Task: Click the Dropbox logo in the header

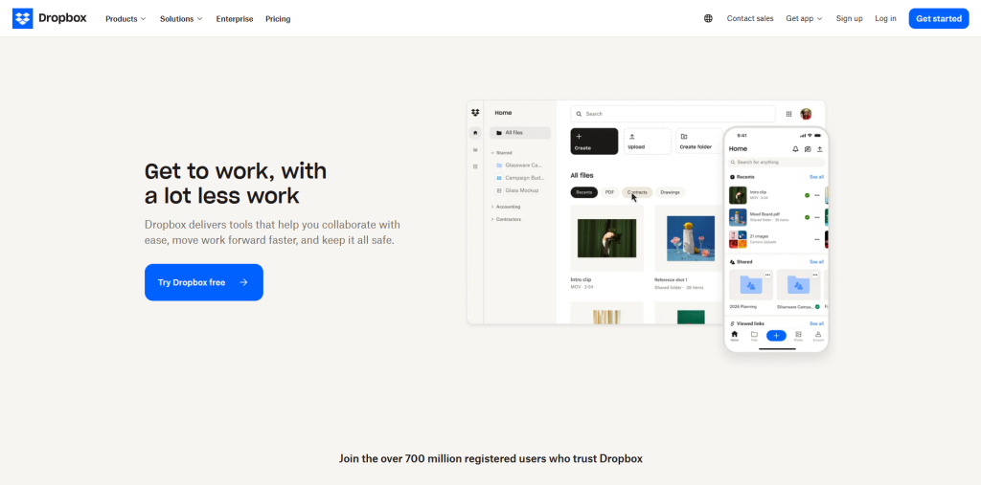Action: pos(50,18)
